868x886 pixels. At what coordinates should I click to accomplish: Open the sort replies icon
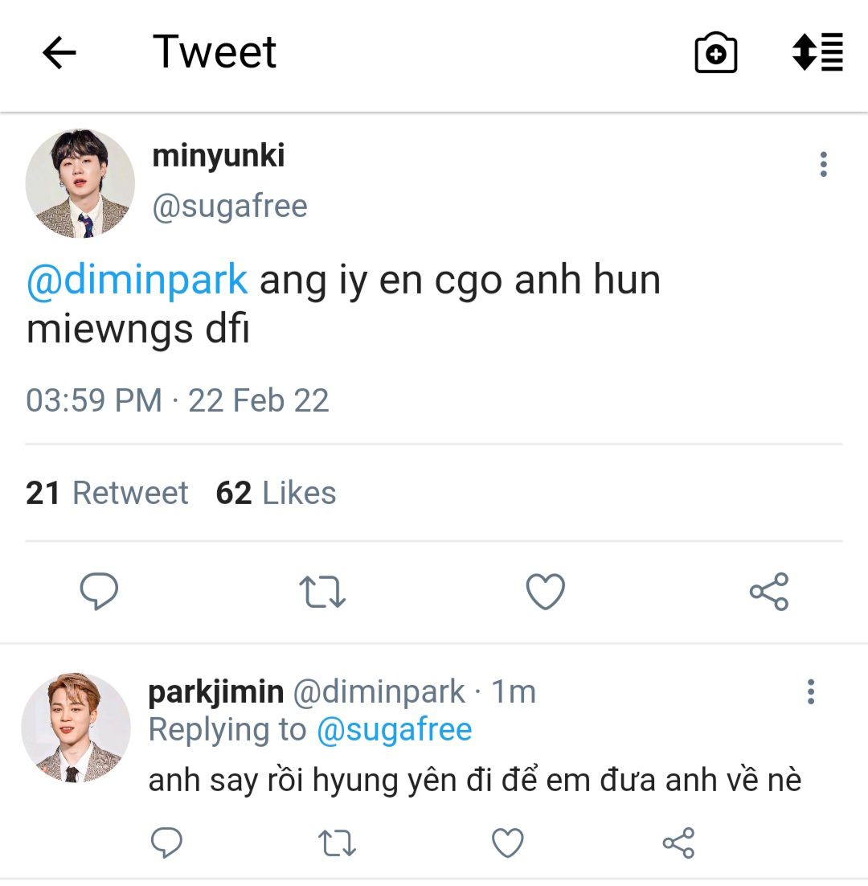coord(817,51)
